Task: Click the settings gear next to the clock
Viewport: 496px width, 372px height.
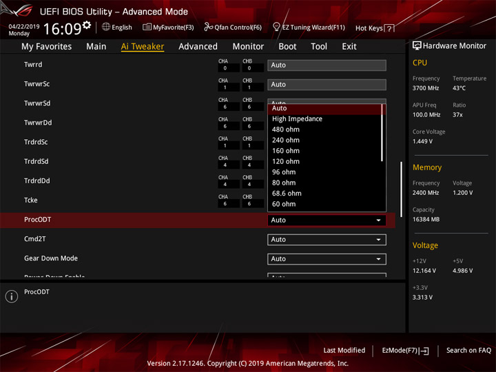Action: coord(87,25)
